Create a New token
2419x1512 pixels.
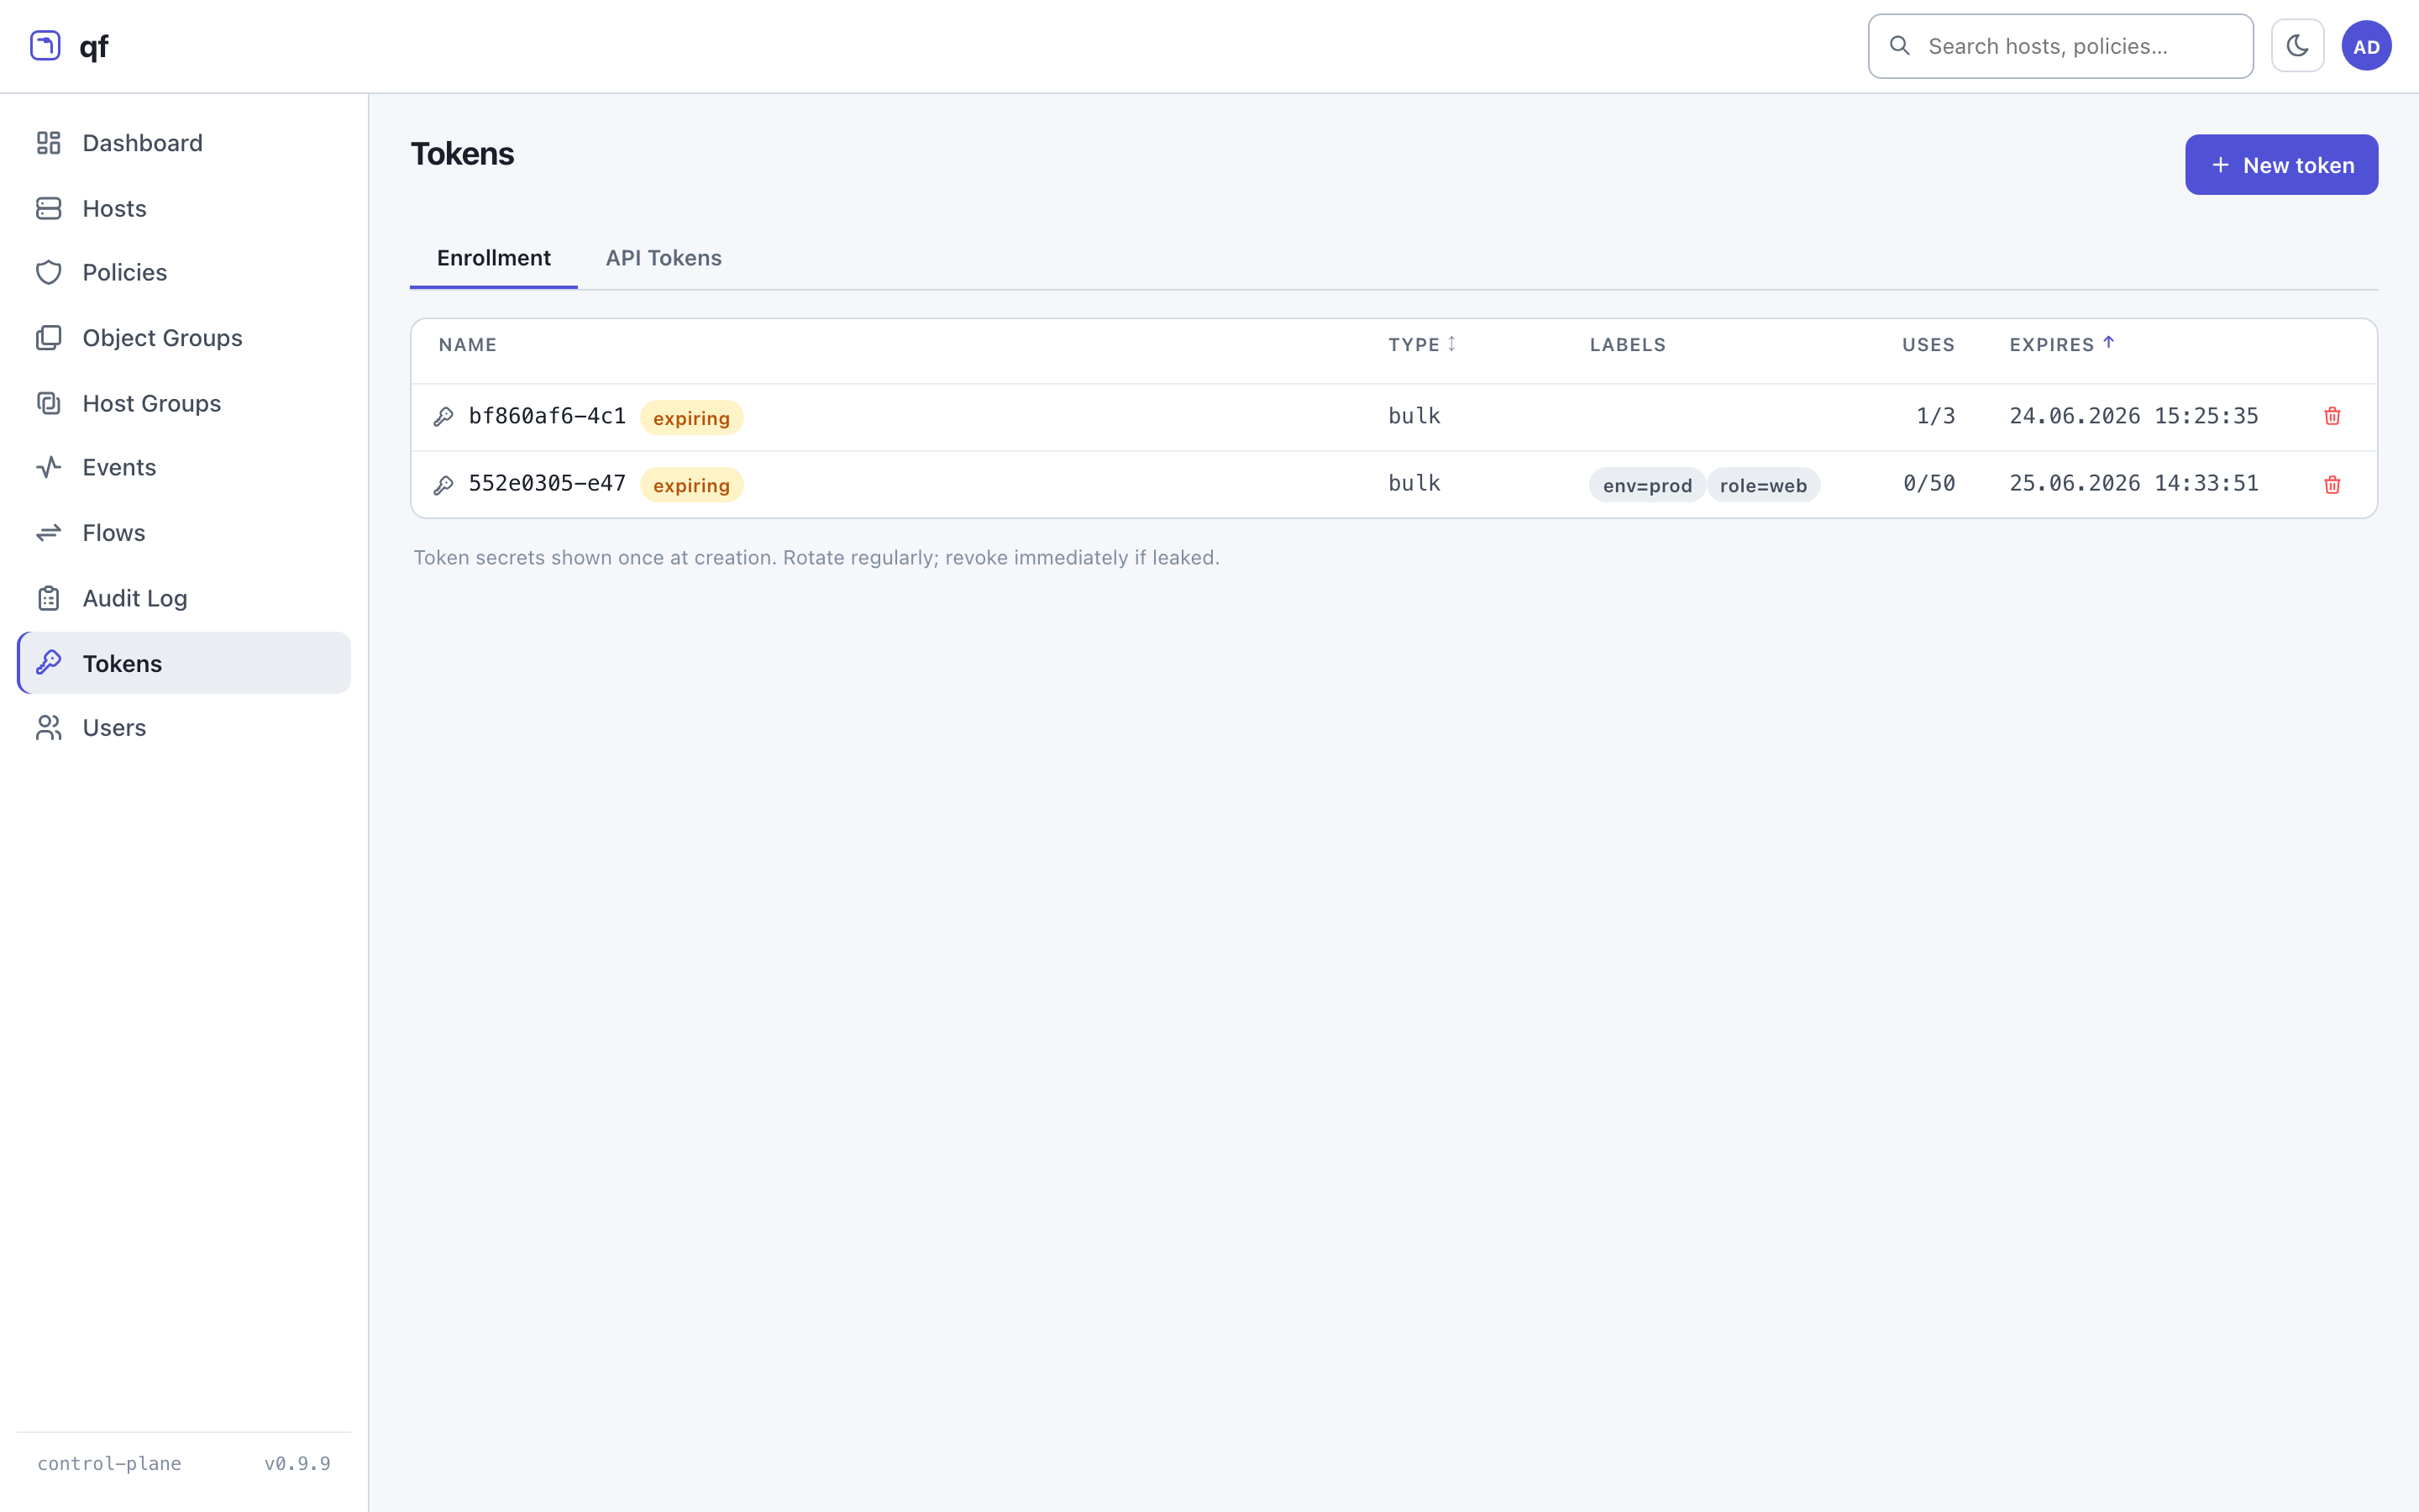(x=2281, y=165)
